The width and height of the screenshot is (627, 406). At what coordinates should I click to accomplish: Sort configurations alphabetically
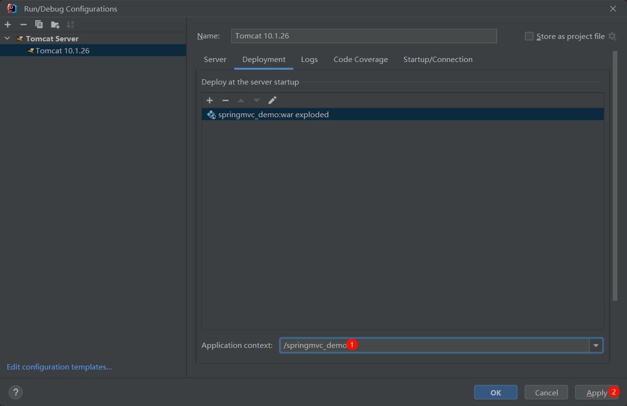click(70, 25)
